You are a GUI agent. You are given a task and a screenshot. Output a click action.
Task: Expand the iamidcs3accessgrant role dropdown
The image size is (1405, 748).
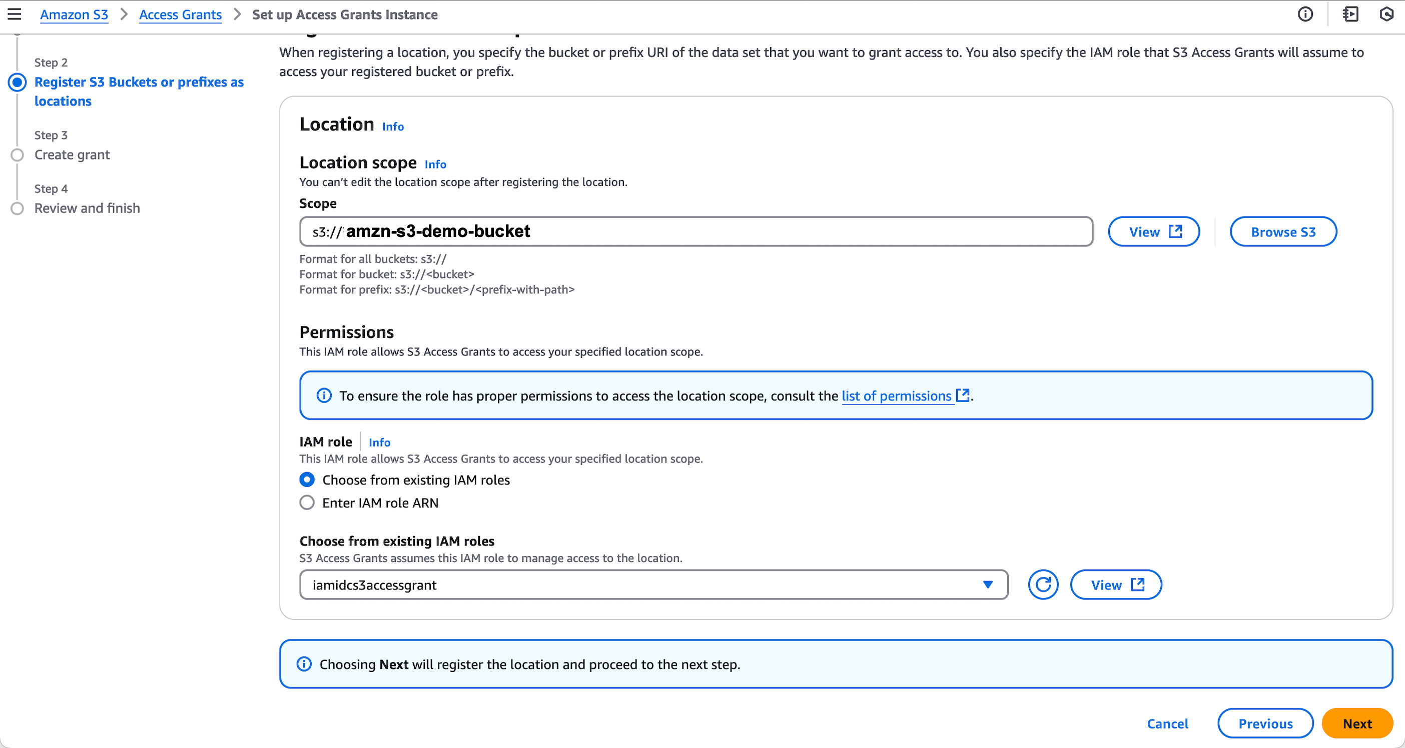click(x=987, y=584)
